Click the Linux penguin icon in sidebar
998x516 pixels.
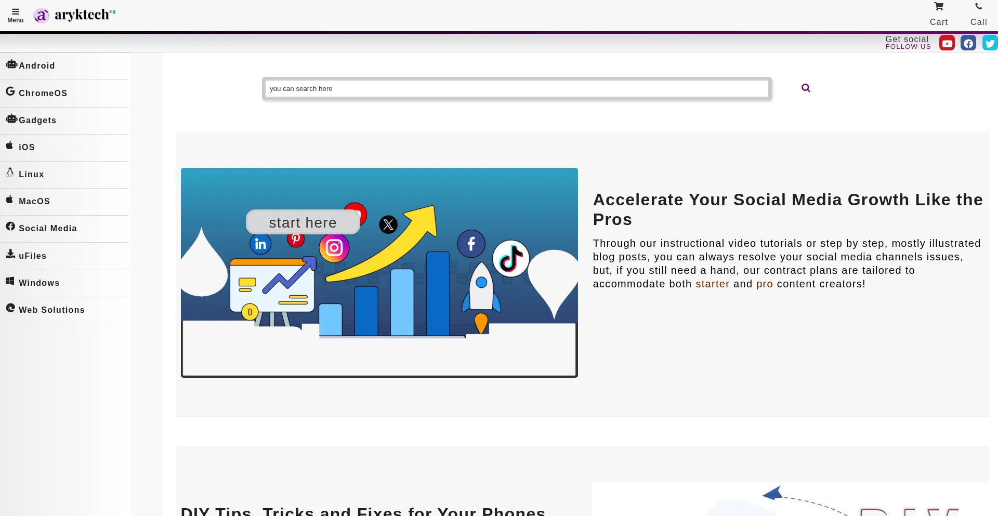point(10,173)
